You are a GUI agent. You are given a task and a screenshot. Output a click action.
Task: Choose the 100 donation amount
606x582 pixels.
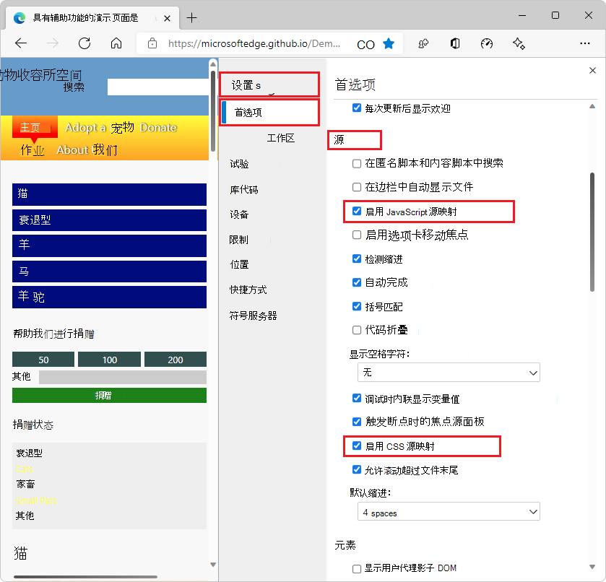[109, 360]
